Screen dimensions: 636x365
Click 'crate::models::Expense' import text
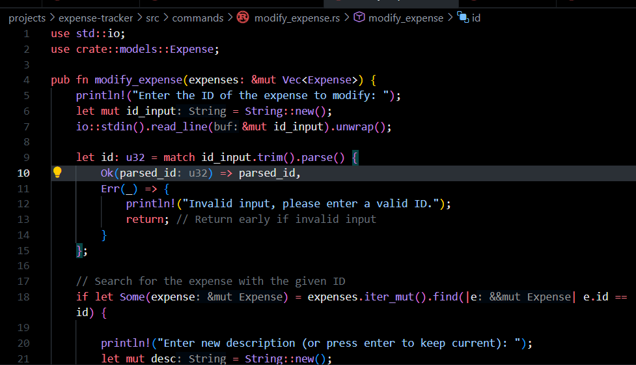(x=145, y=49)
